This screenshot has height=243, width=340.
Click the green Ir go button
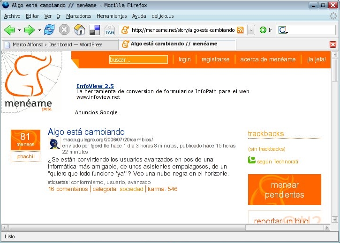(266, 30)
